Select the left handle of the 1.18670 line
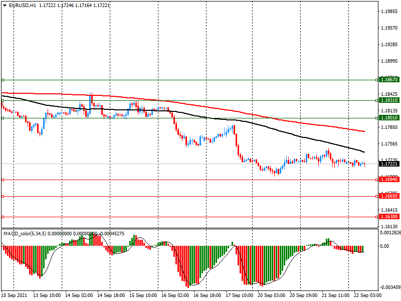Screen dimensions: 401x301 click(3, 80)
